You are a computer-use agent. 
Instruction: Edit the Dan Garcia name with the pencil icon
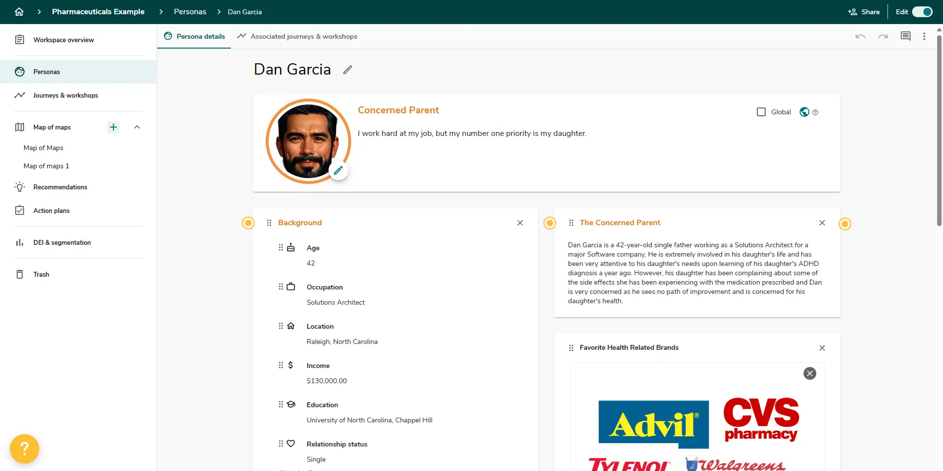tap(347, 70)
